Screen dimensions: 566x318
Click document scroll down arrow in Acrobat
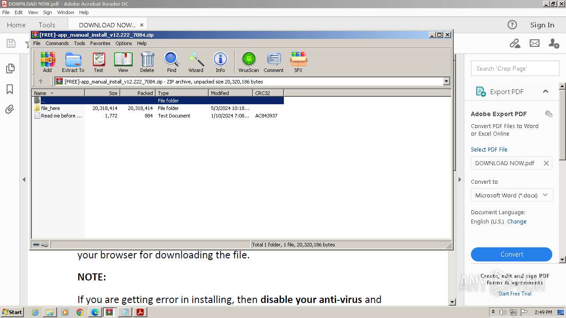452,302
